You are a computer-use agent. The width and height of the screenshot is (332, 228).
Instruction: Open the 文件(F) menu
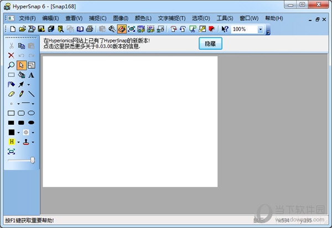tap(27, 18)
